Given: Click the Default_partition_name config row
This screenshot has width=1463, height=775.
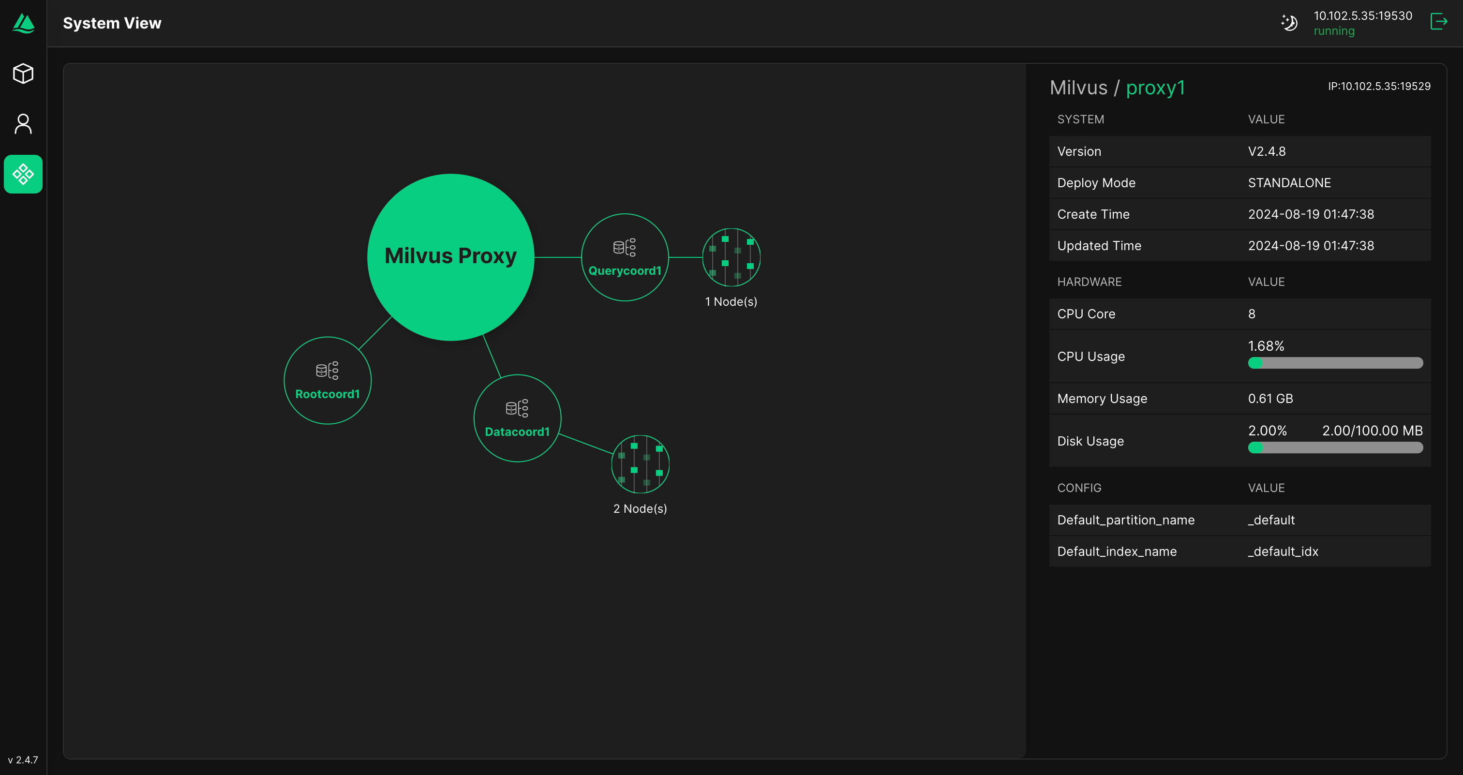Looking at the screenshot, I should coord(1239,520).
